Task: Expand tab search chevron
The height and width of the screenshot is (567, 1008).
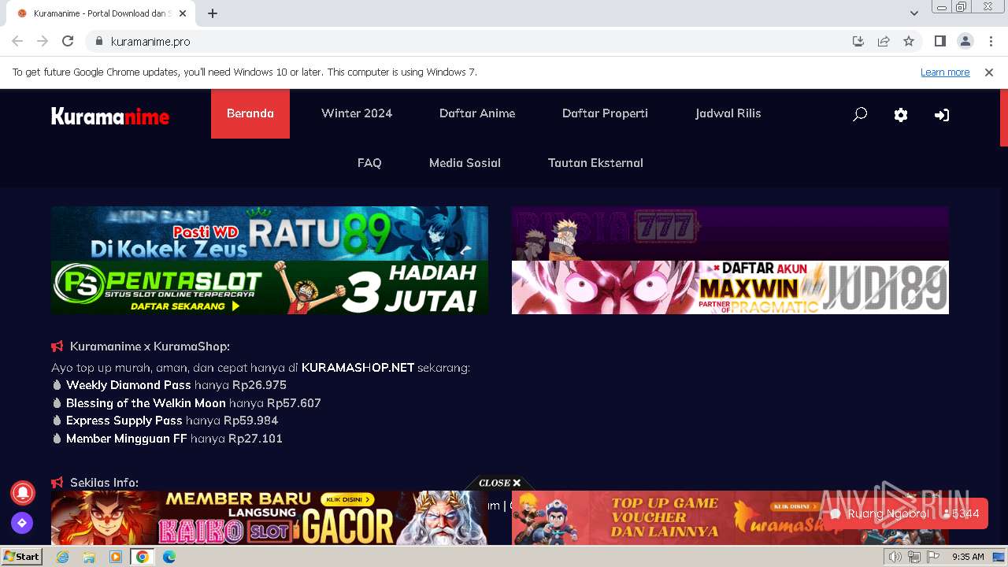Action: [x=914, y=13]
